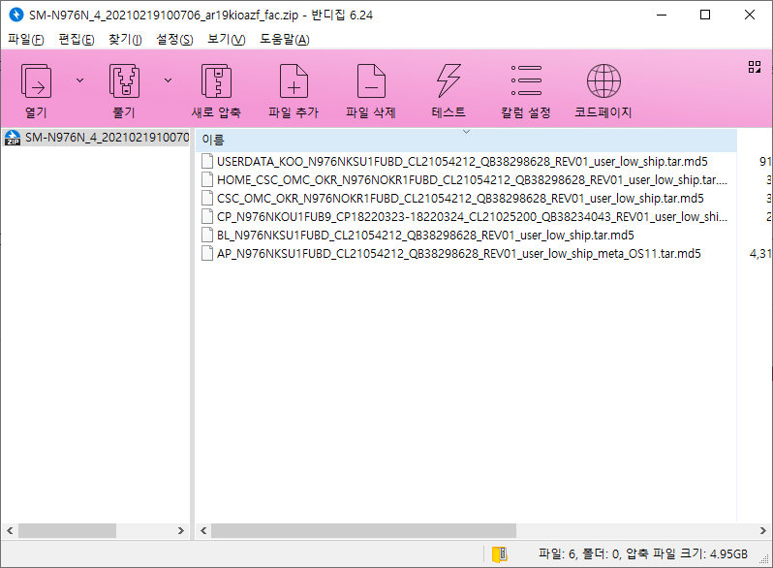Image resolution: width=773 pixels, height=568 pixels.
Task: Open the 파일(F) menu
Action: pos(25,39)
